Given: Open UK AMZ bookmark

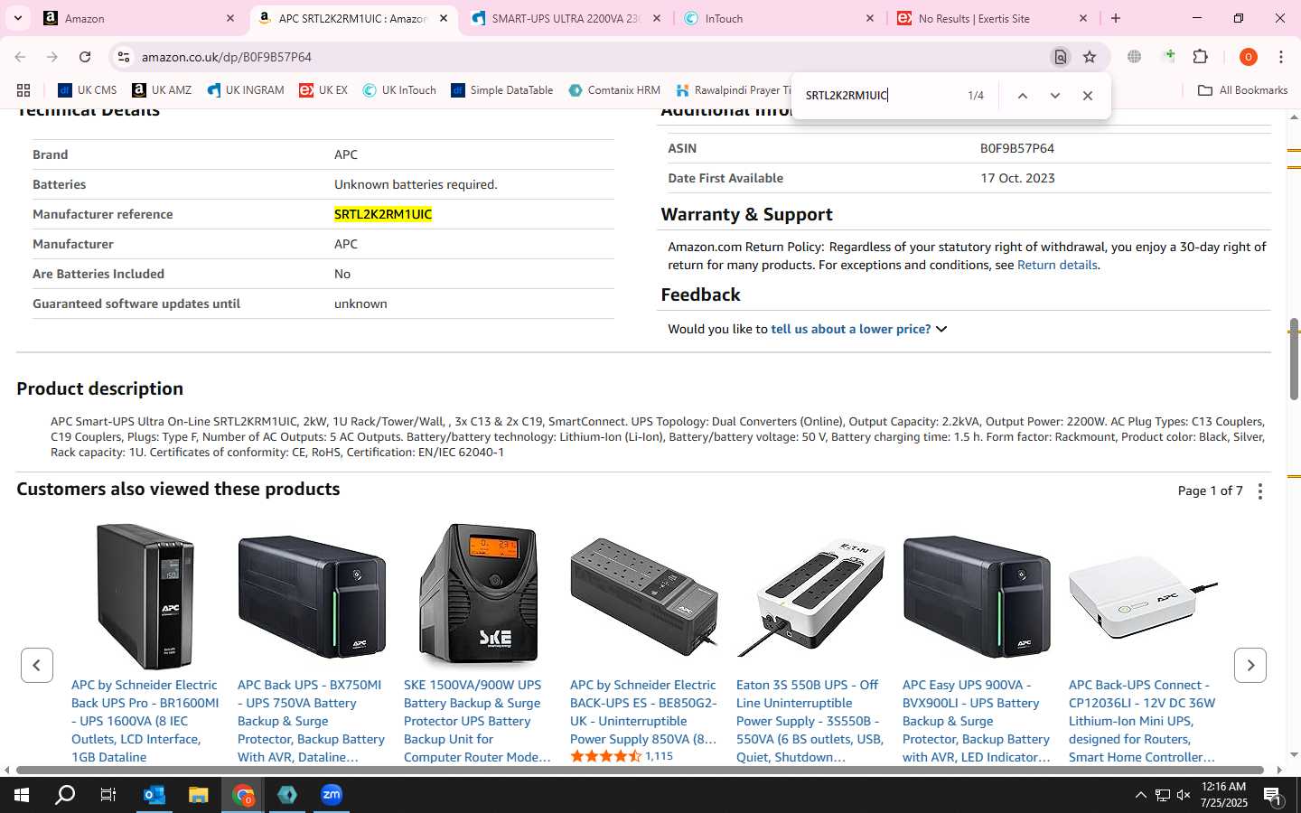Looking at the screenshot, I should (163, 90).
